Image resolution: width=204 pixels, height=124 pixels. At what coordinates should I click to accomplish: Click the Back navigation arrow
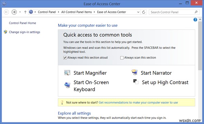6,12
